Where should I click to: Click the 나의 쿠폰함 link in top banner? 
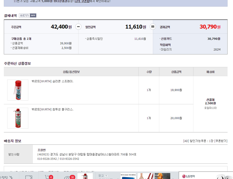click(82, 1)
